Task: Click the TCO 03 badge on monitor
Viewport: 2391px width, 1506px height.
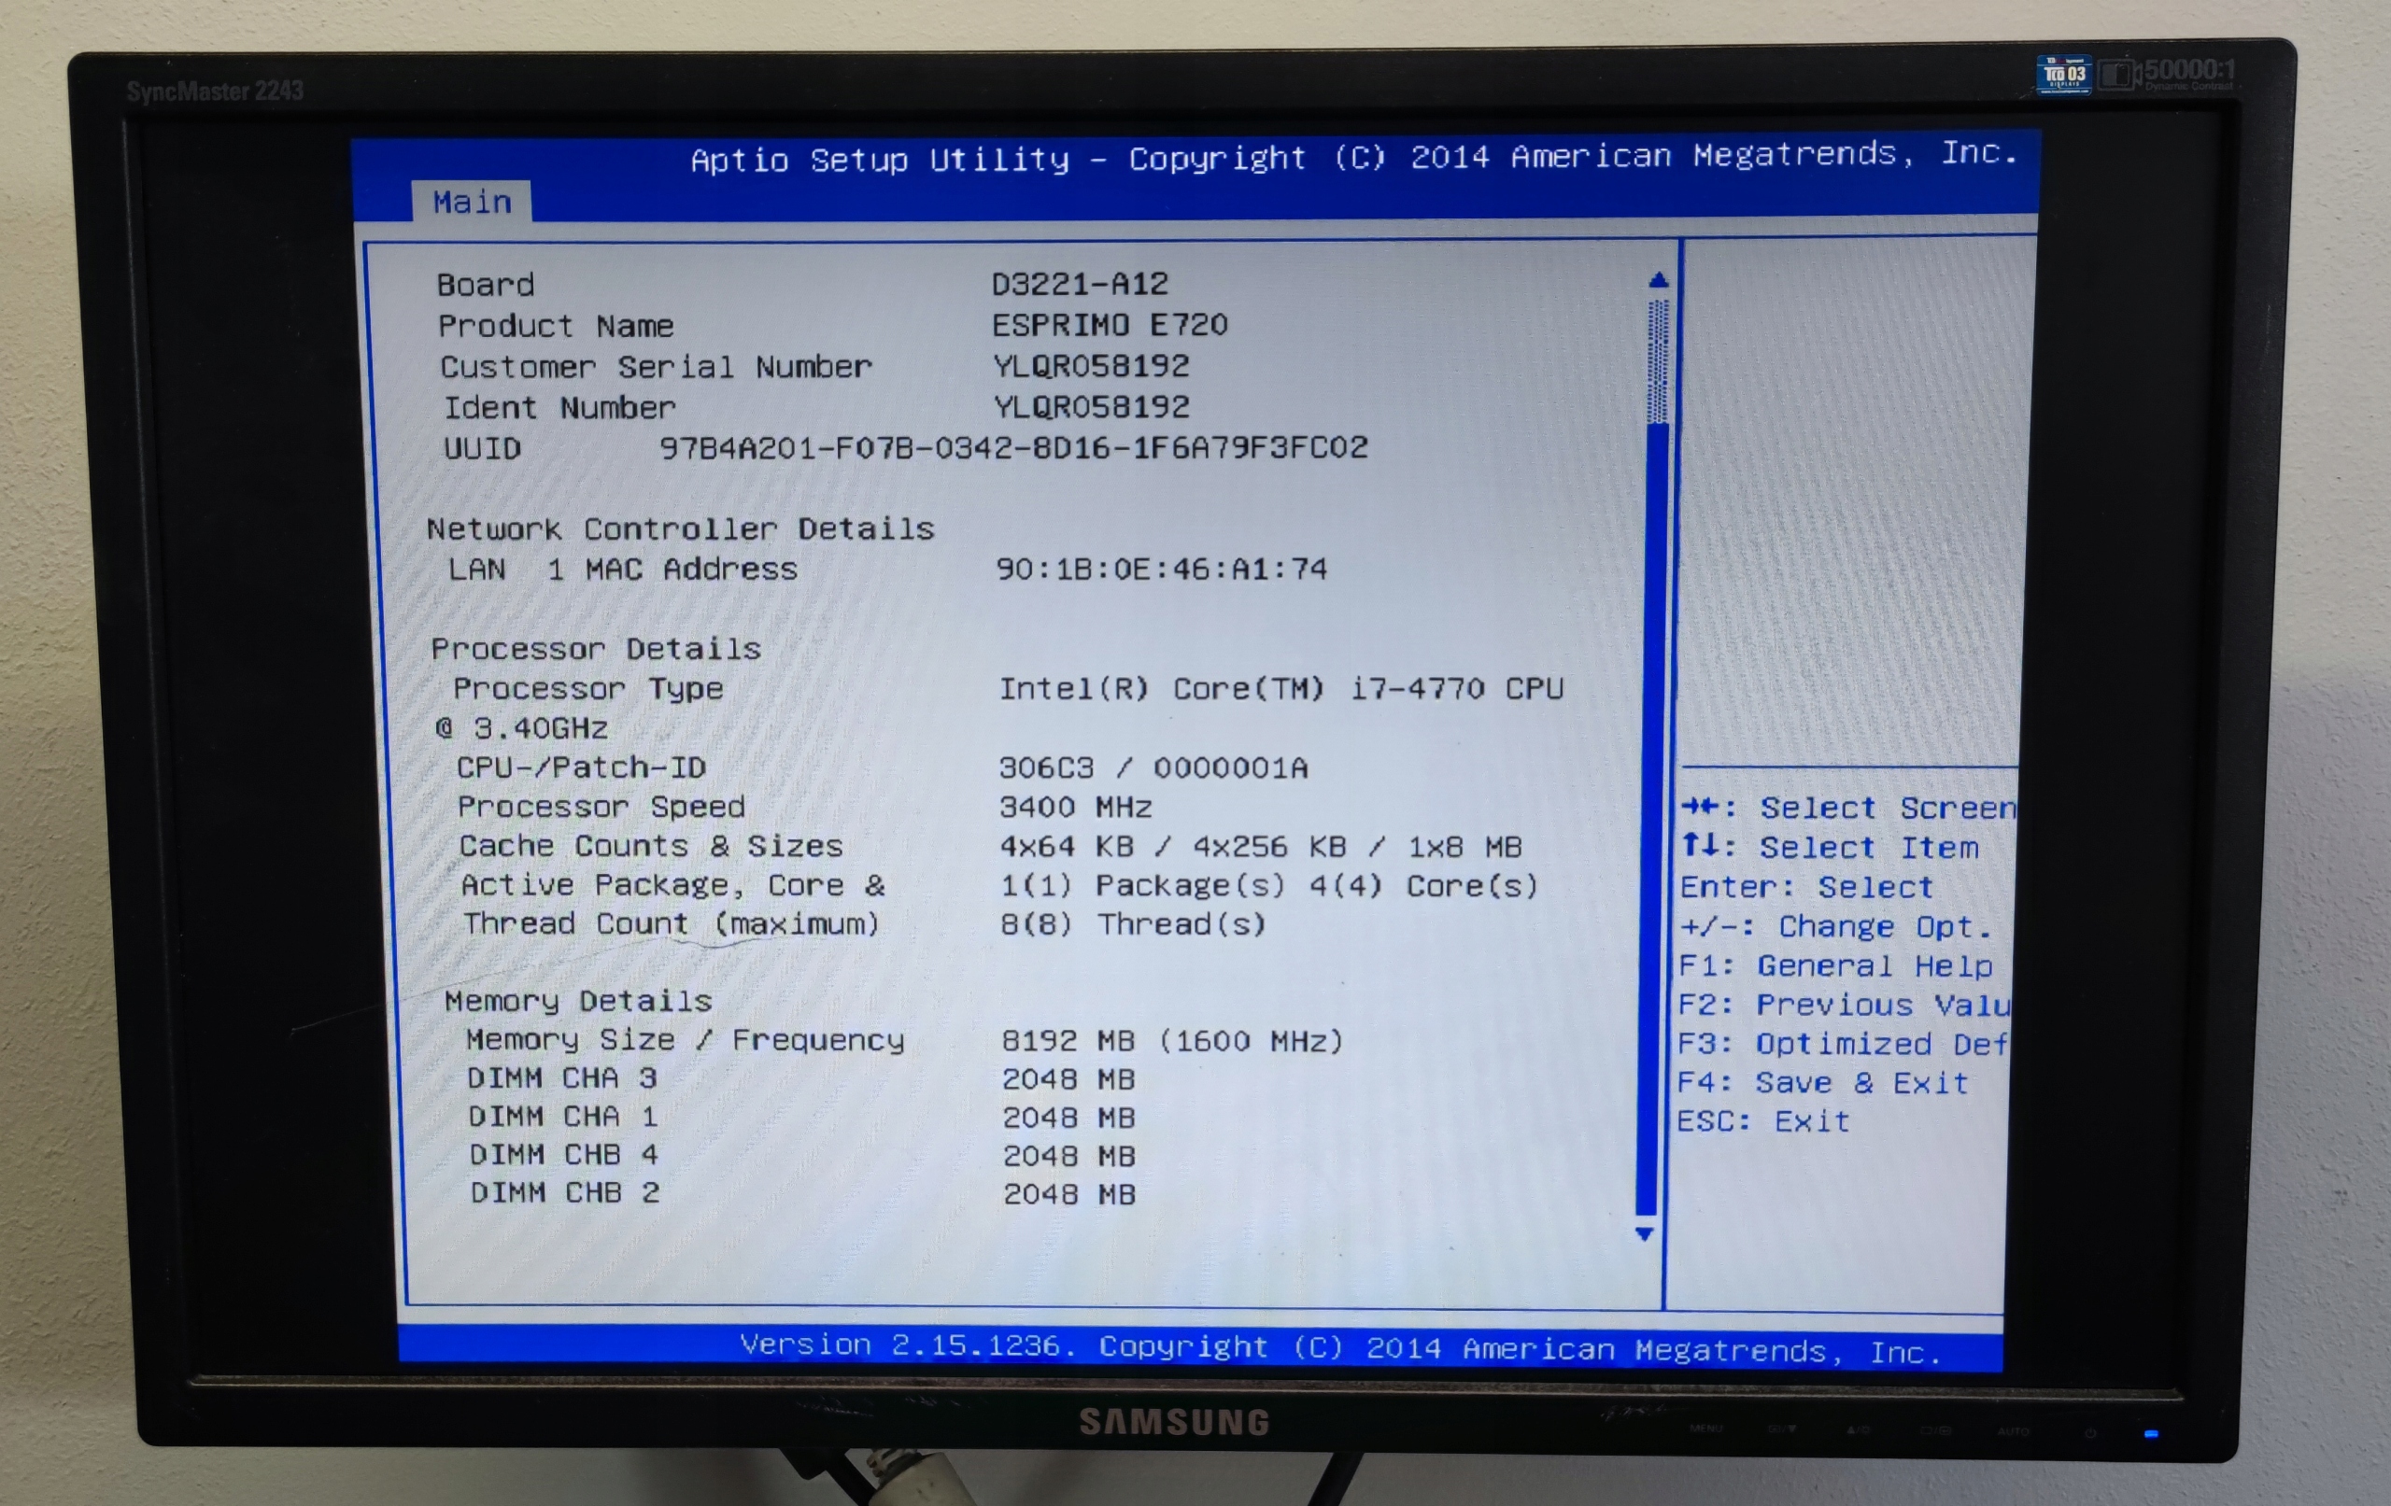Action: tap(2063, 75)
